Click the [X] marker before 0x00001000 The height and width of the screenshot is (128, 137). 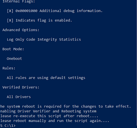[x=10, y=11]
